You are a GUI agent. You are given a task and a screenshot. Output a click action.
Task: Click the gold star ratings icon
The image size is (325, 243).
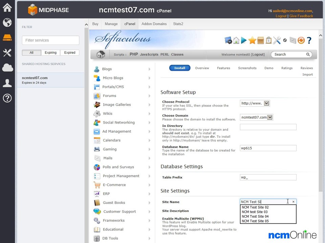point(252,40)
